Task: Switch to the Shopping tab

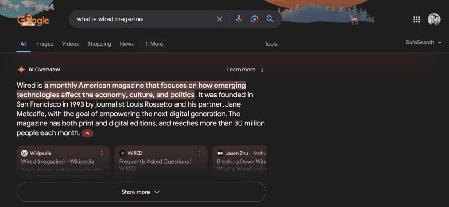Action: 100,44
